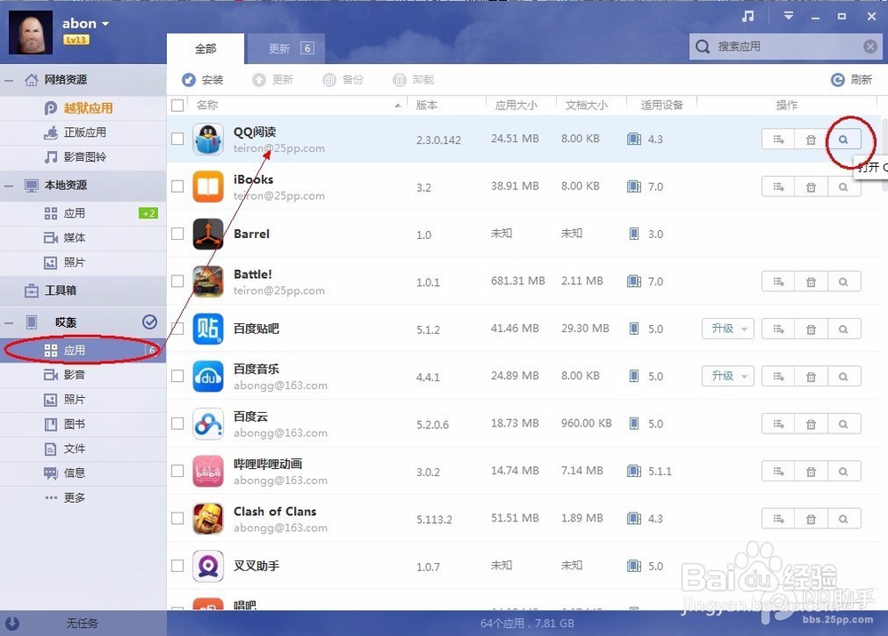The height and width of the screenshot is (636, 888).
Task: Click the trash icon for iBooks
Action: click(x=811, y=187)
